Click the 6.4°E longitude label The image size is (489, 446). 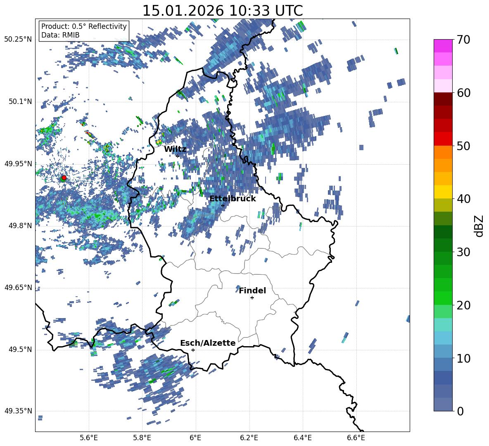click(x=303, y=438)
